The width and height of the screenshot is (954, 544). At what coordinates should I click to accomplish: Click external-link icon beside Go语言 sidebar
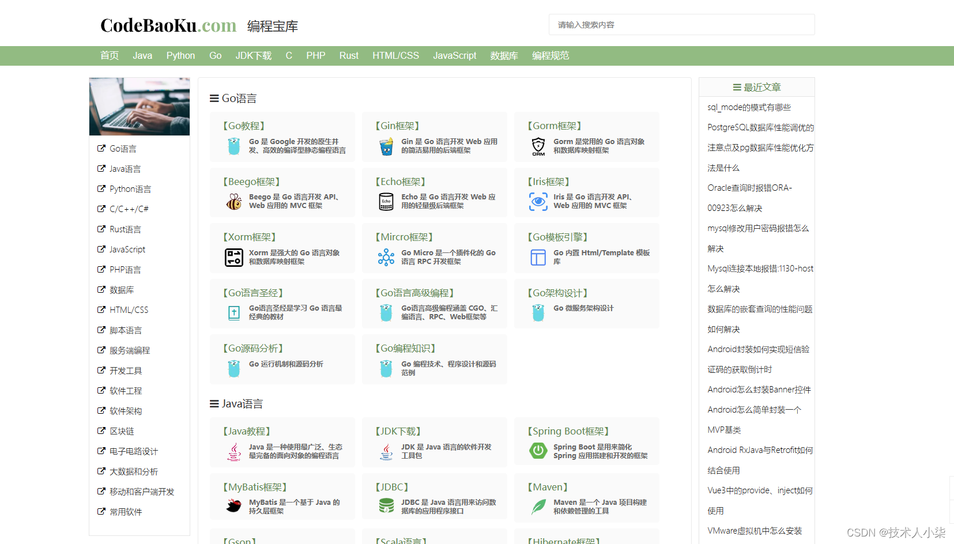pyautogui.click(x=101, y=149)
